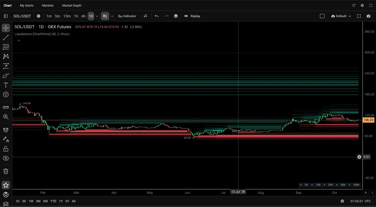376x207 pixels.
Task: Add a symbol with the plus icon beside SOL/USDT
Action: point(39,16)
